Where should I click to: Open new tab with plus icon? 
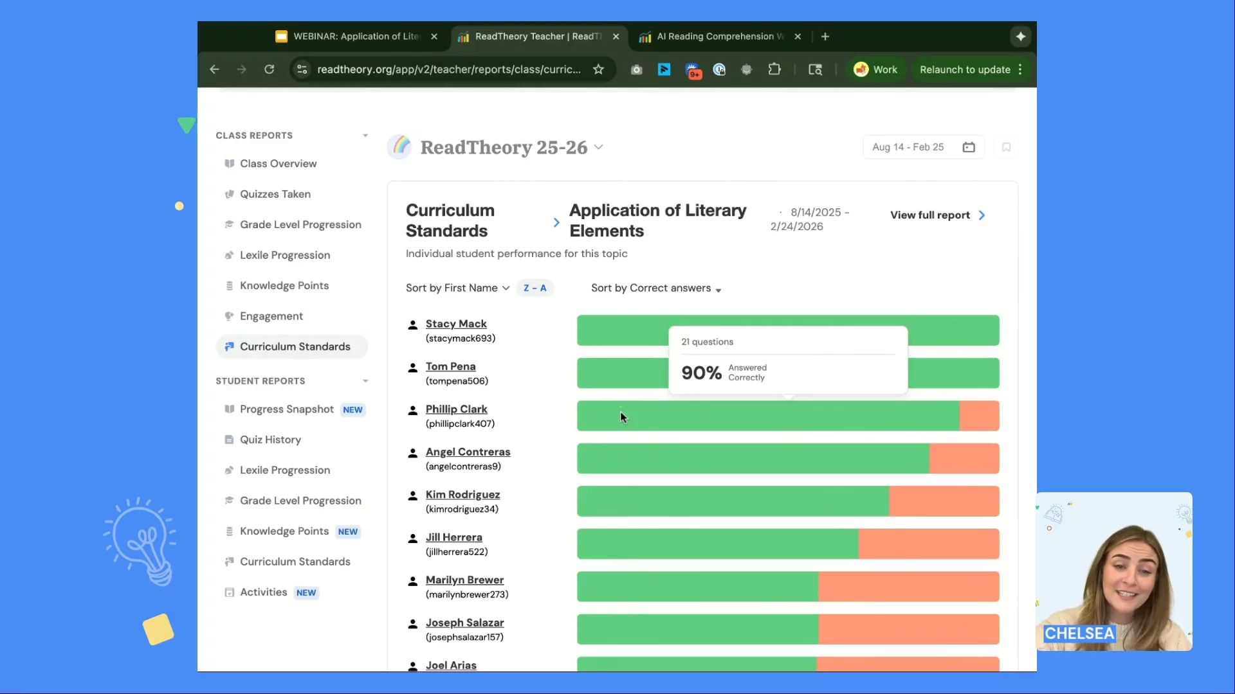[x=825, y=37]
